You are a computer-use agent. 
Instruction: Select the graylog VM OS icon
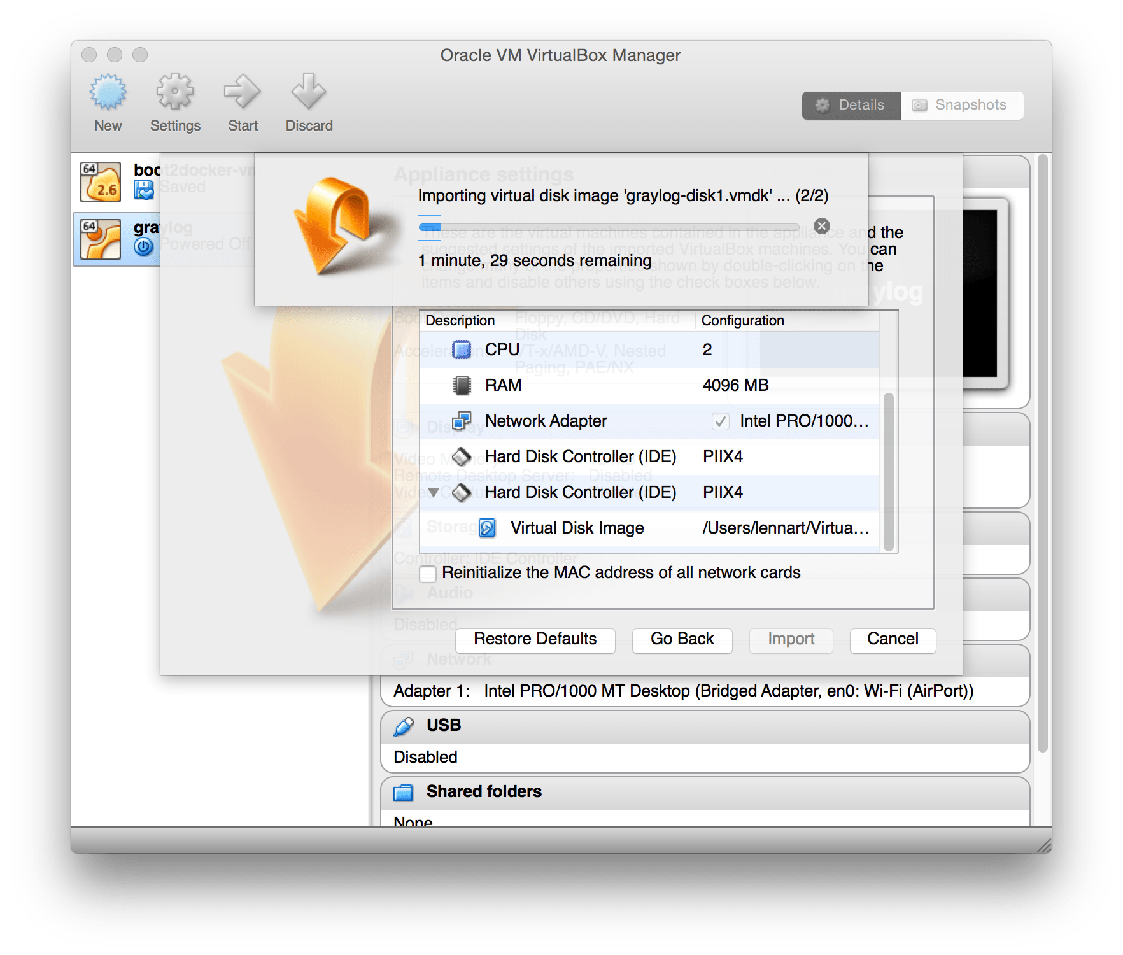101,239
